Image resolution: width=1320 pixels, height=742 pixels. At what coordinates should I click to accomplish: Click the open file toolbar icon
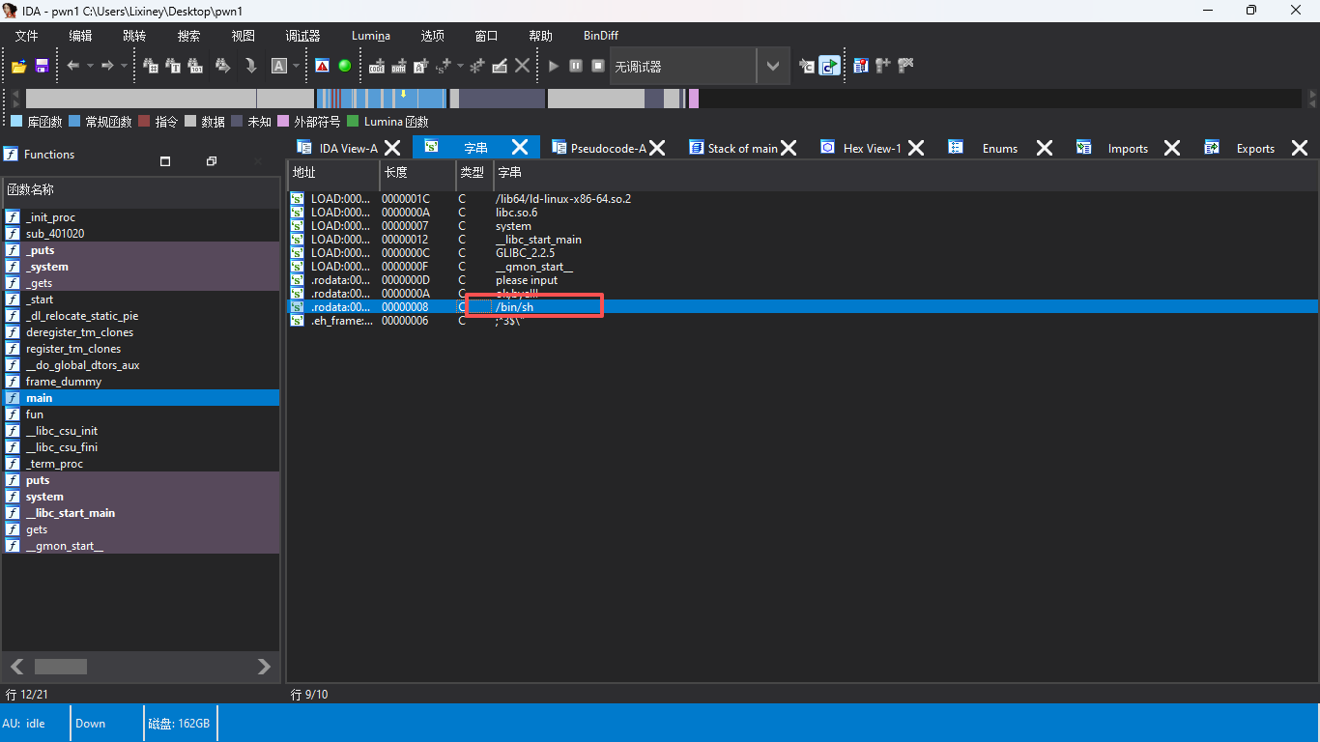19,66
